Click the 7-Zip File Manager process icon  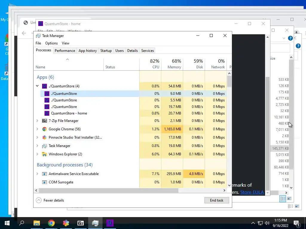tap(45, 121)
